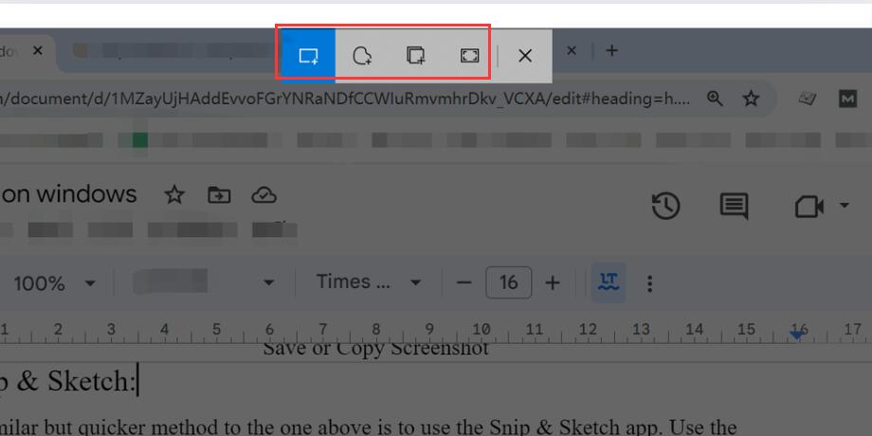Screen dimensions: 872x436
Task: Click the document title 'on windows'
Action: point(68,194)
